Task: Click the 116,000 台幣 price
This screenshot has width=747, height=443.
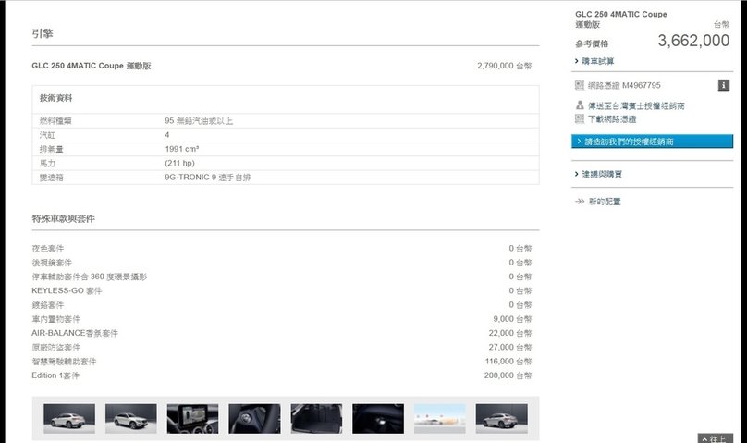Action: [x=508, y=362]
